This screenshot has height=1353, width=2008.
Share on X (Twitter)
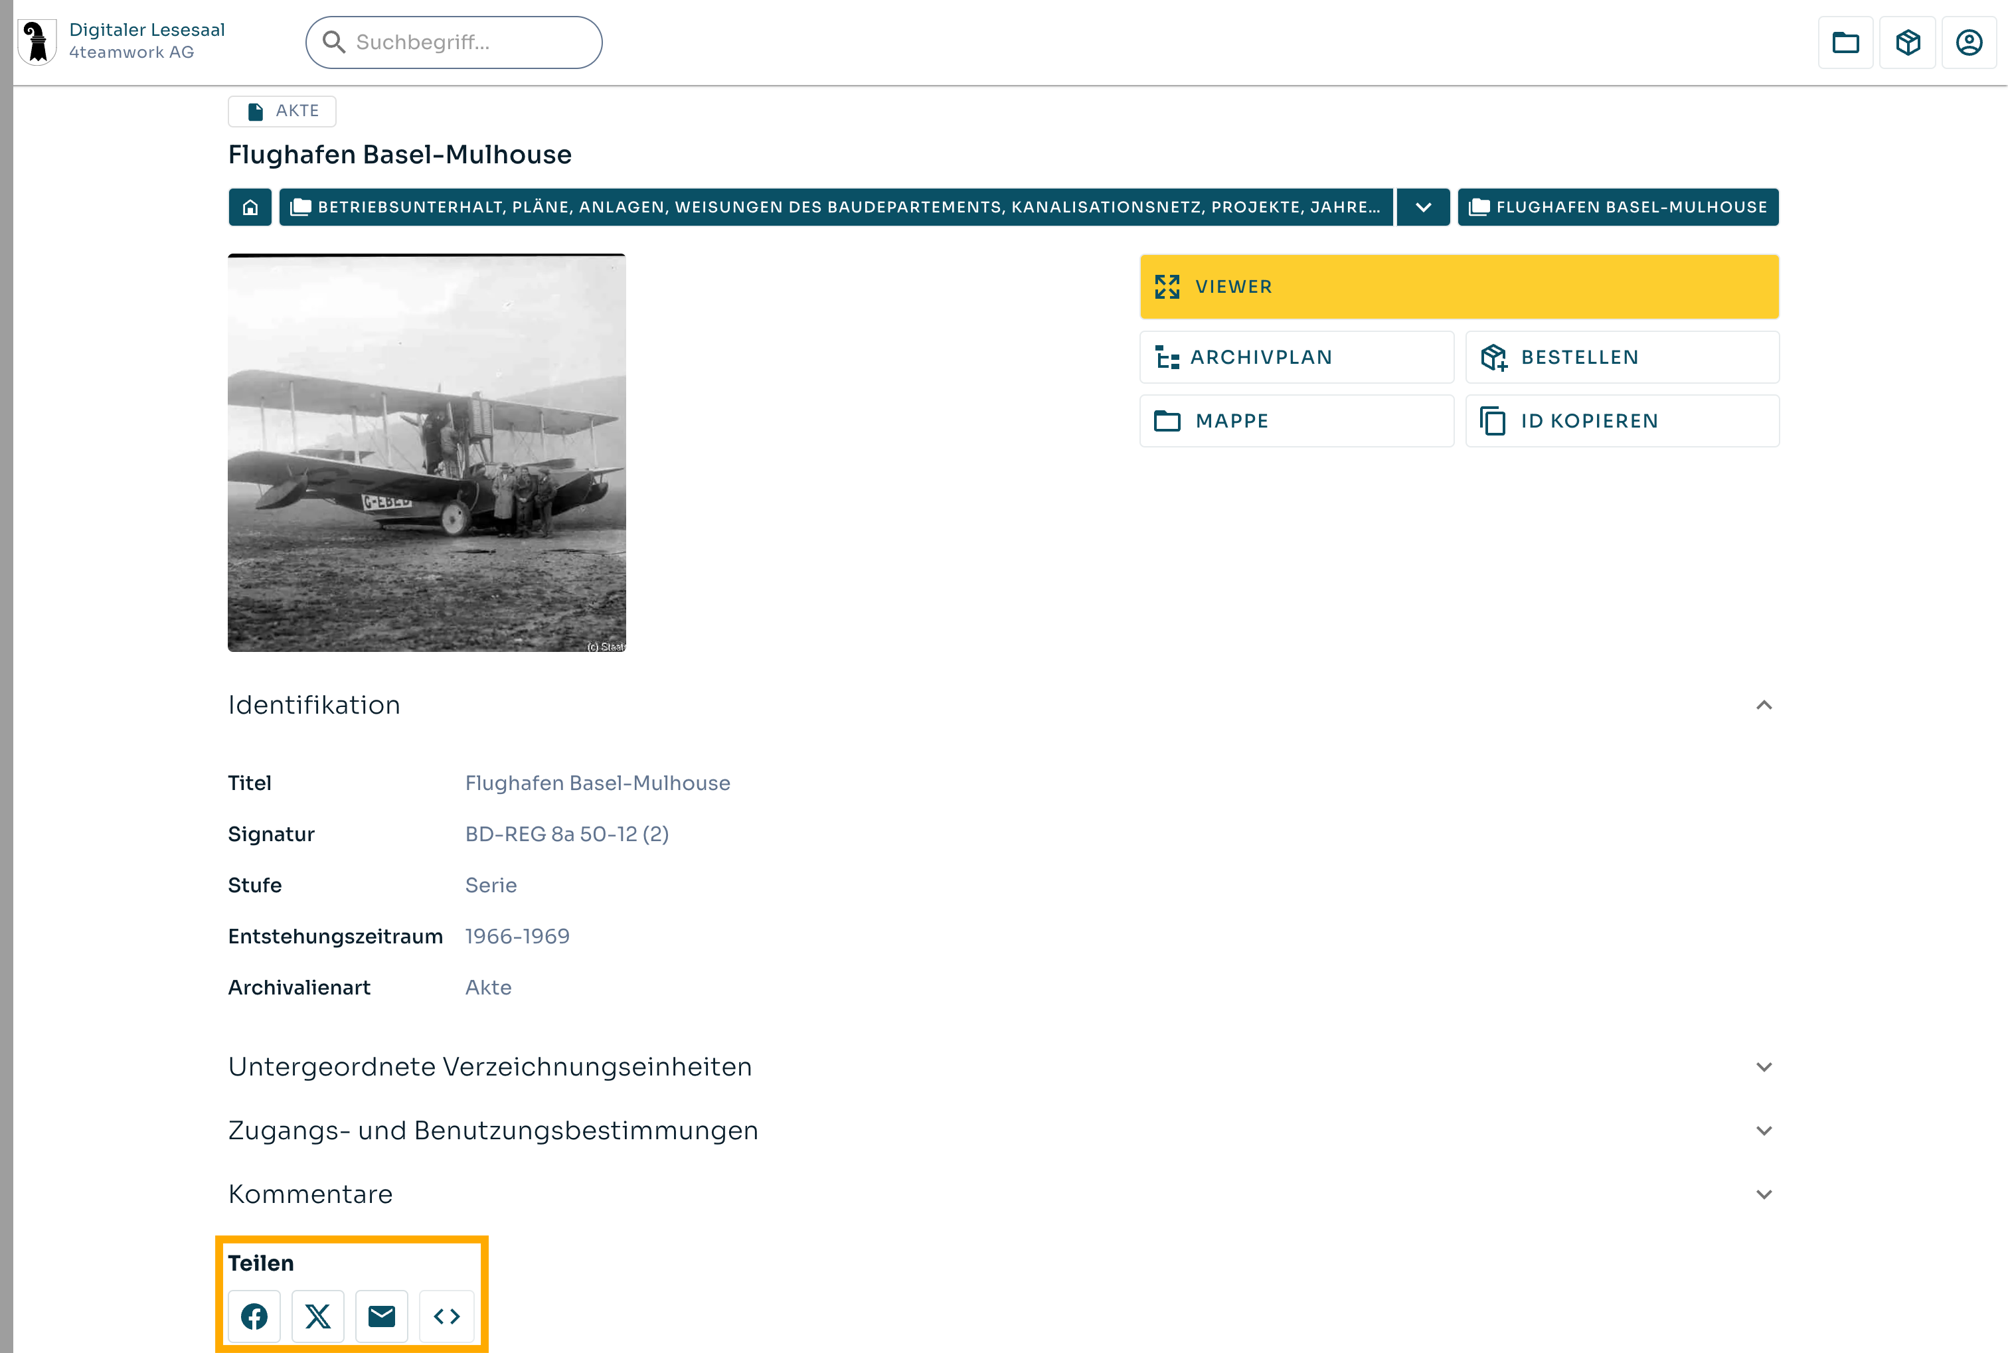(317, 1316)
